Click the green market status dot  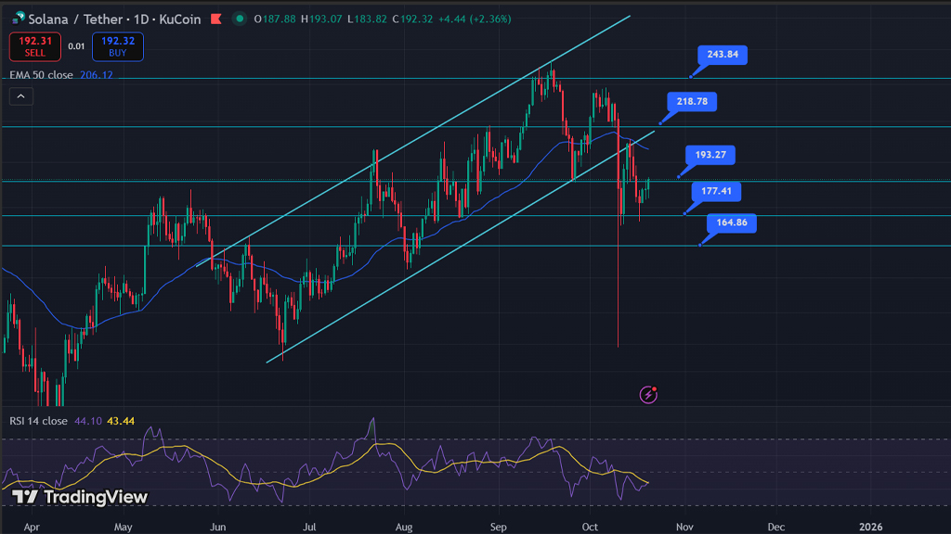pos(240,19)
